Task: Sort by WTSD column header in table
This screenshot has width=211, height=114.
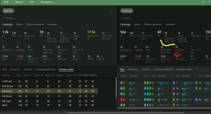Action: (80, 75)
